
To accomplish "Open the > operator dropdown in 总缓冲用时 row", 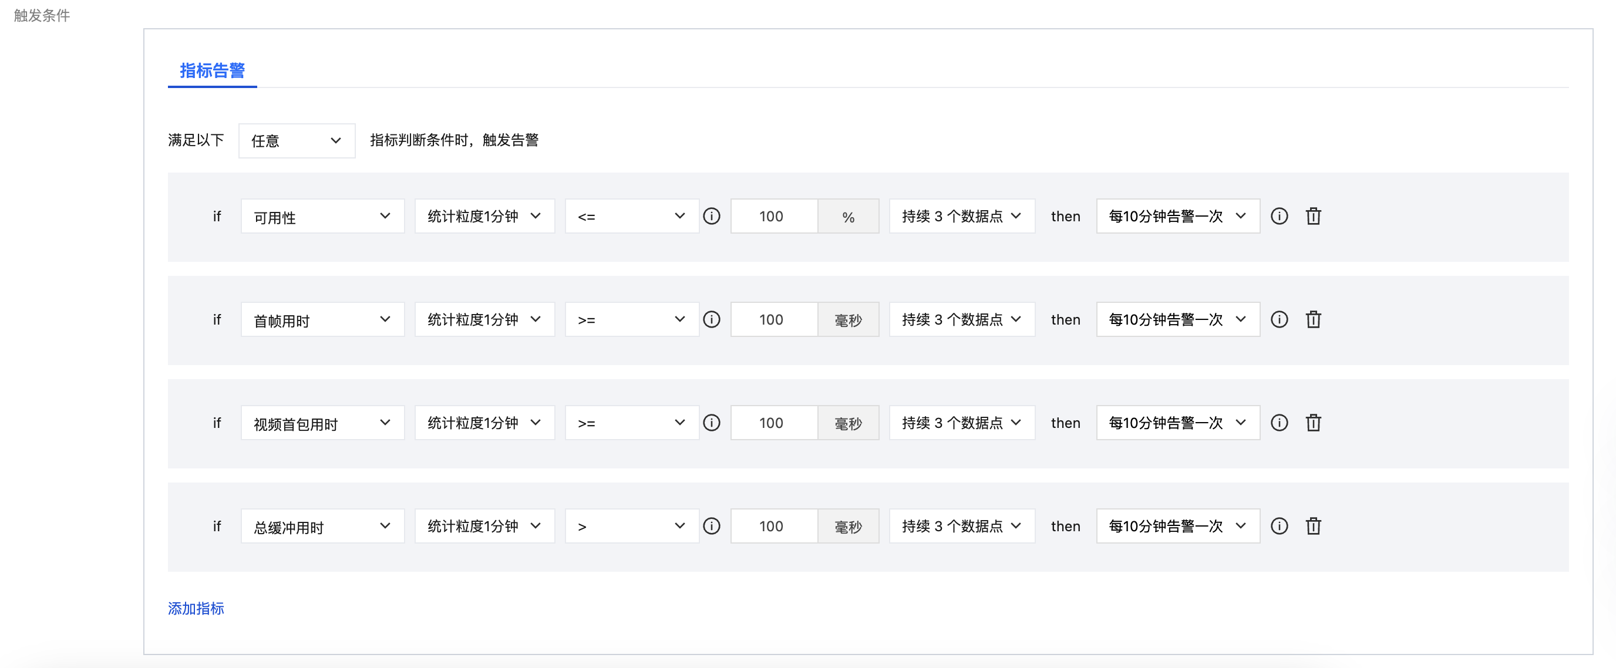I will point(632,527).
